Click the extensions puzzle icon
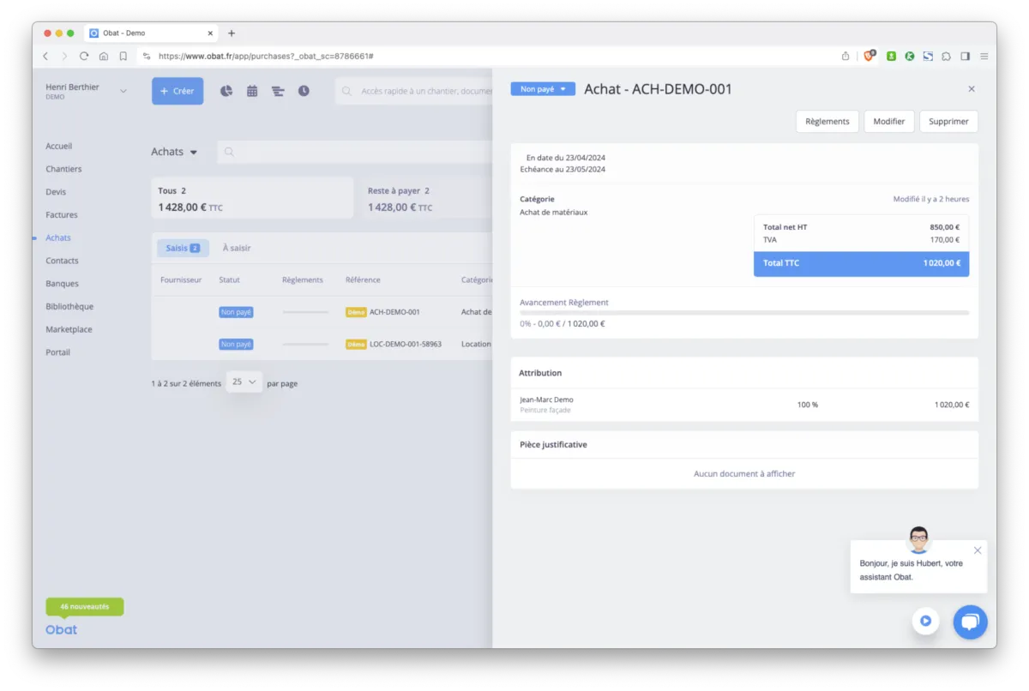The height and width of the screenshot is (691, 1029). pyautogui.click(x=946, y=56)
